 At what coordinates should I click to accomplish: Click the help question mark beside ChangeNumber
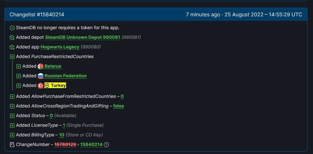pyautogui.click(x=107, y=145)
